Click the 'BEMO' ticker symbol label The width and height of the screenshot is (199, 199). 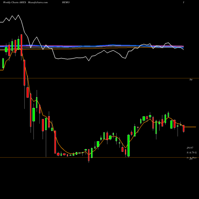(66, 2)
